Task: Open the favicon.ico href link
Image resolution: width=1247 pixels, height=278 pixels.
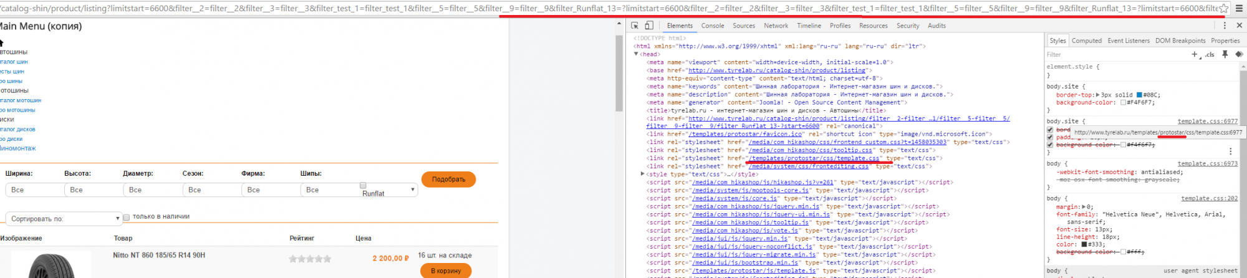Action: [x=747, y=134]
